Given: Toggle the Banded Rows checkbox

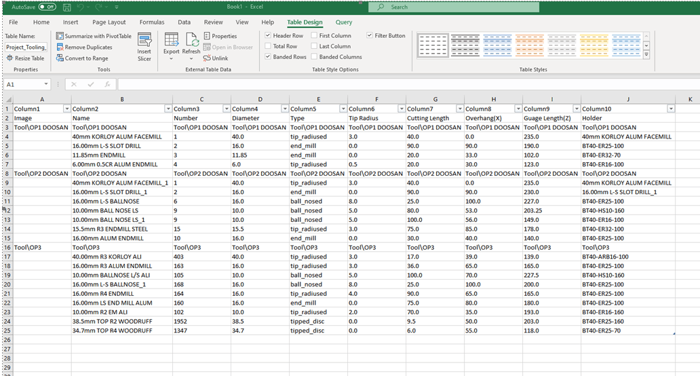Looking at the screenshot, I should pyautogui.click(x=268, y=57).
